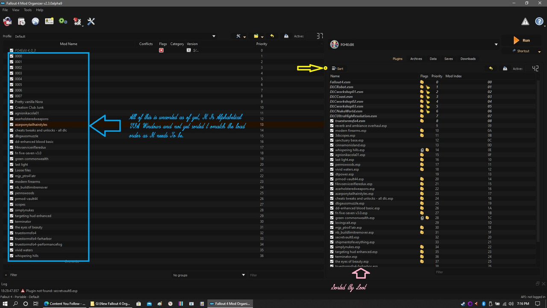The width and height of the screenshot is (547, 308).
Task: Switch to the Downloads tab
Action: [468, 59]
